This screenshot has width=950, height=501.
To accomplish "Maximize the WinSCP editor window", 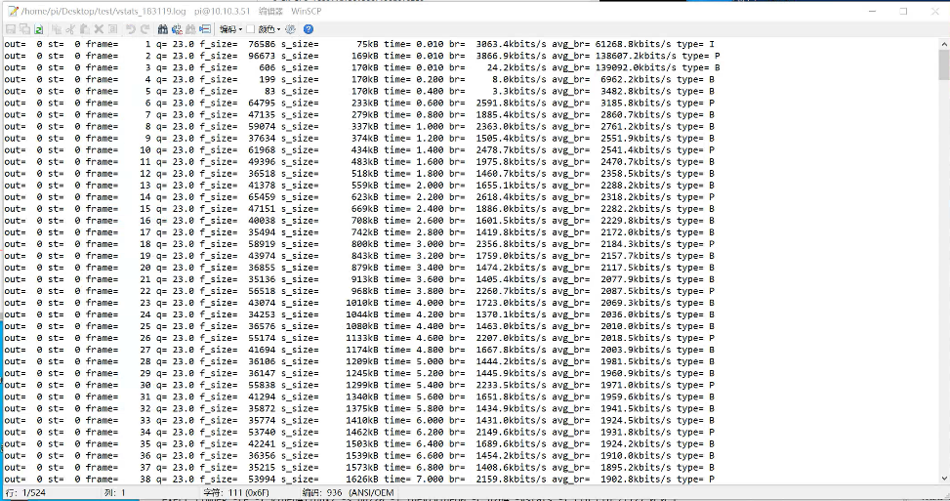I will click(x=903, y=11).
